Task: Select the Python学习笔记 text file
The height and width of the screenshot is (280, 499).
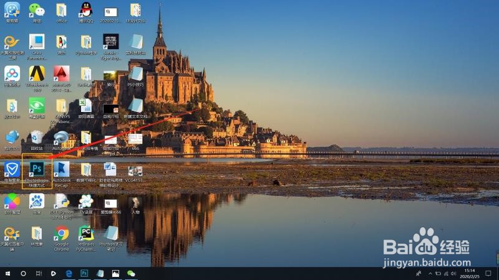Action: pyautogui.click(x=111, y=239)
